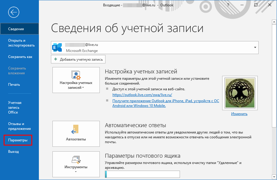Maximize the Outlook window
277x180 pixels.
tap(256, 5)
